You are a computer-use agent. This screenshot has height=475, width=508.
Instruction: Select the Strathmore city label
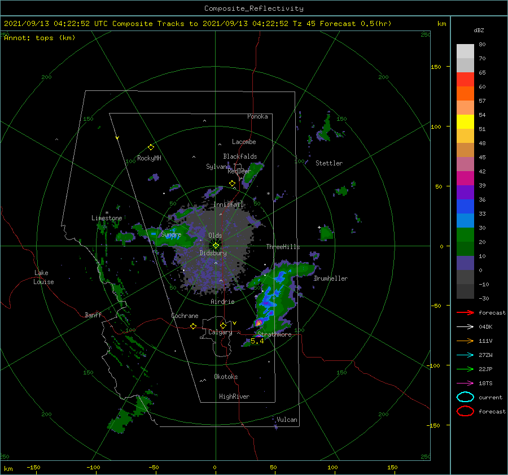pos(274,334)
